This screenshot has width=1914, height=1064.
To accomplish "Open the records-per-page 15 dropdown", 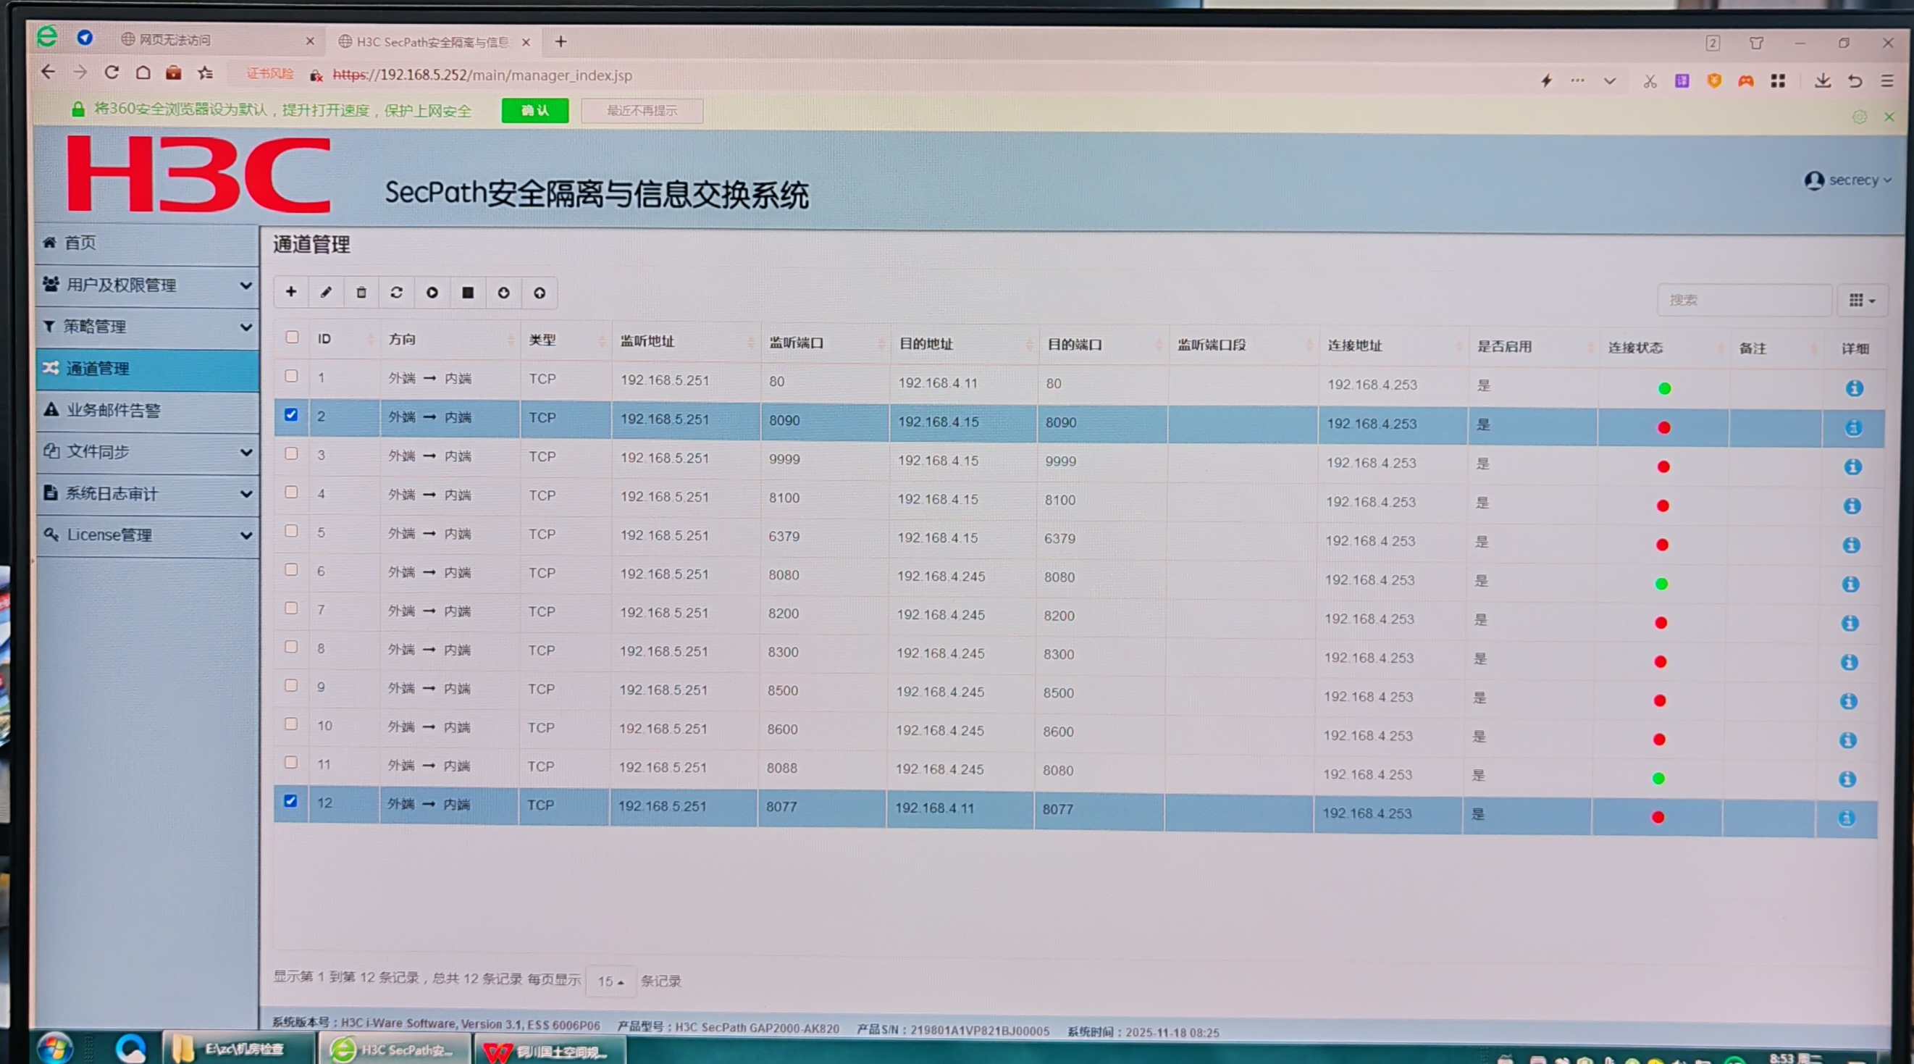I will pos(610,981).
